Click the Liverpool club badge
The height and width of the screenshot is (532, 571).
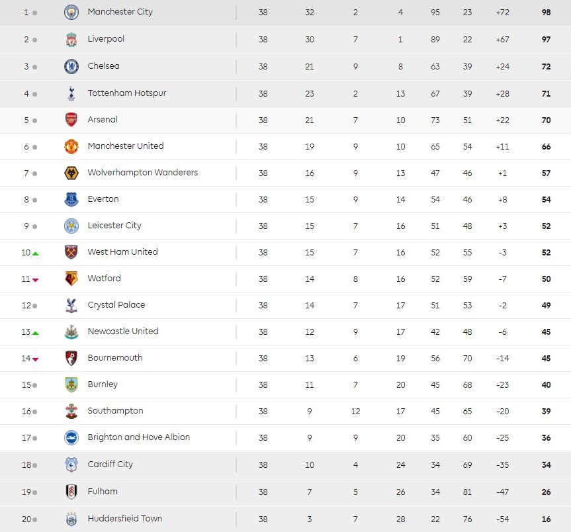71,39
